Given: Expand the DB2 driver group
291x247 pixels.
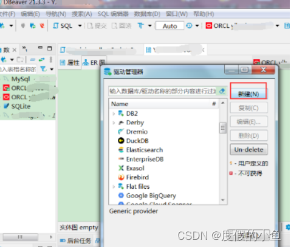Looking at the screenshot, I should [114, 113].
